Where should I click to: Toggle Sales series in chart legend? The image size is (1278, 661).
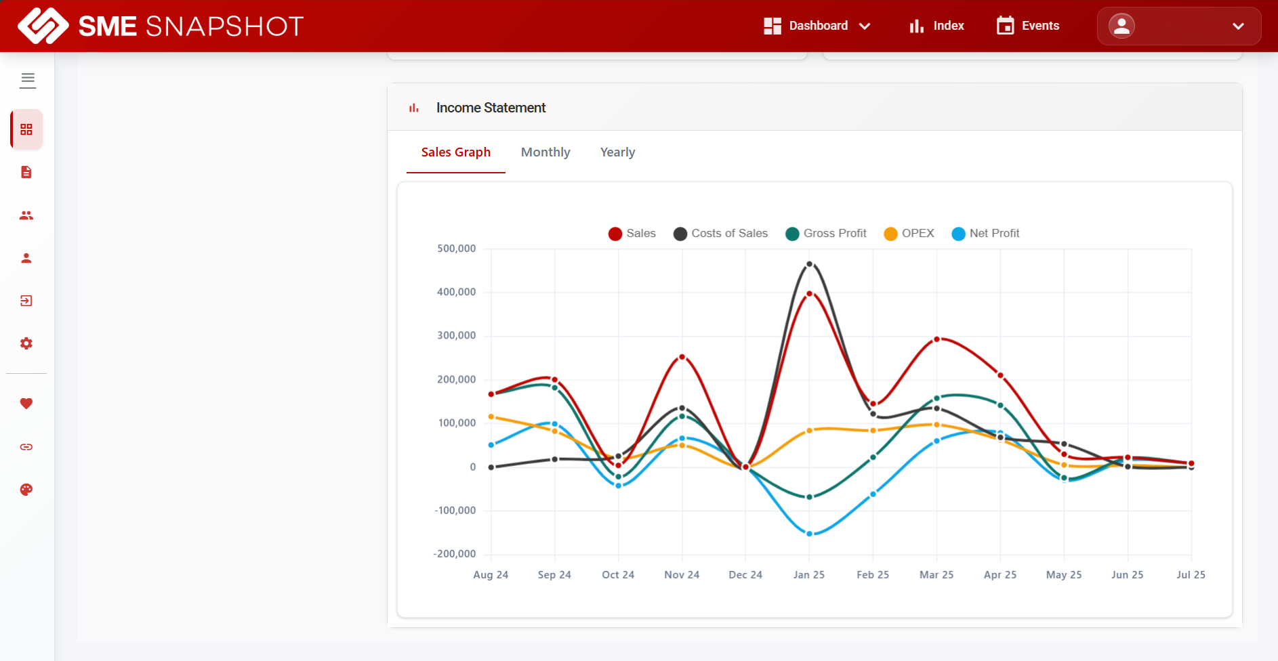click(632, 234)
